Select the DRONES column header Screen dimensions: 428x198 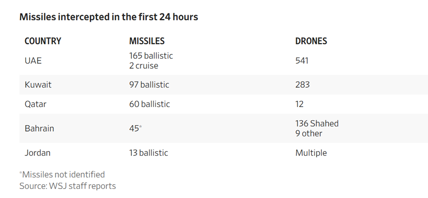pos(311,41)
